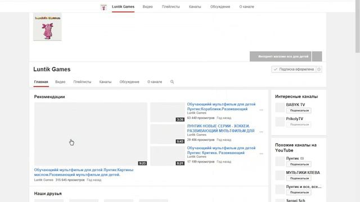Screen dimensions: 360x202
Task: Select Luntik Games tab in sticky top bar
Action: (123, 7)
